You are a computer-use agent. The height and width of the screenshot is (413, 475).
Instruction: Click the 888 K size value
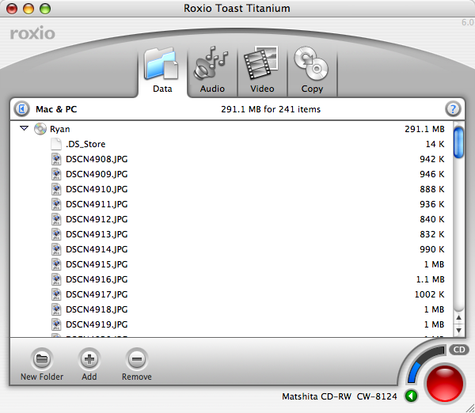click(431, 190)
